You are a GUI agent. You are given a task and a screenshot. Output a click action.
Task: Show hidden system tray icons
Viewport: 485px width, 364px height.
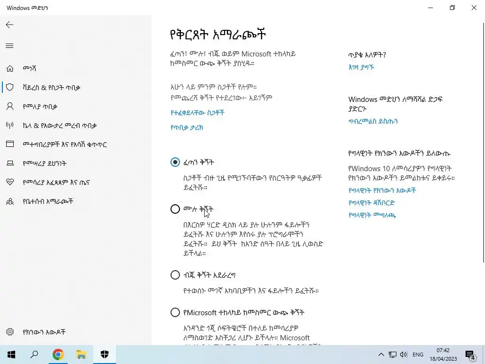[x=381, y=355]
